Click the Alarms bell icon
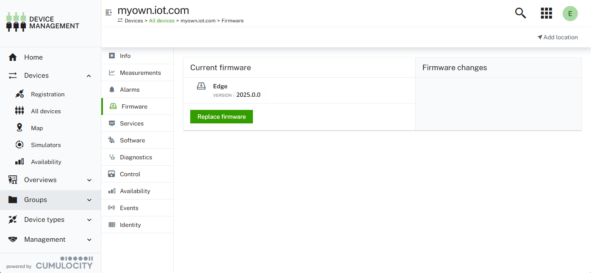591x273 pixels. click(112, 90)
